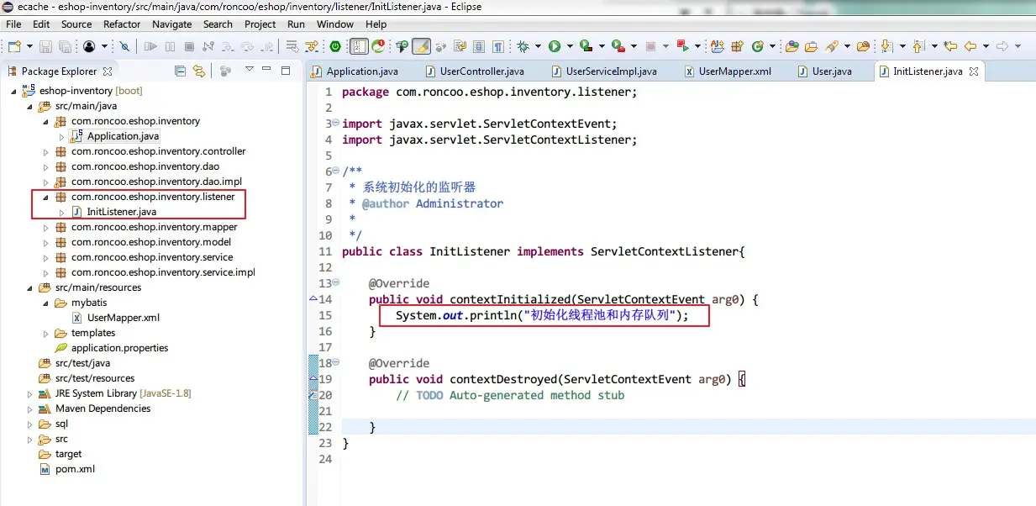The width and height of the screenshot is (1036, 506).
Task: Switch to Application.java editor tab
Action: coord(355,71)
